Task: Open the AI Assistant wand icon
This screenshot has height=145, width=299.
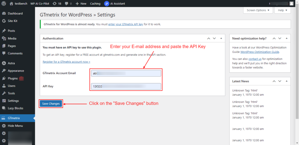Action: pos(107,4)
